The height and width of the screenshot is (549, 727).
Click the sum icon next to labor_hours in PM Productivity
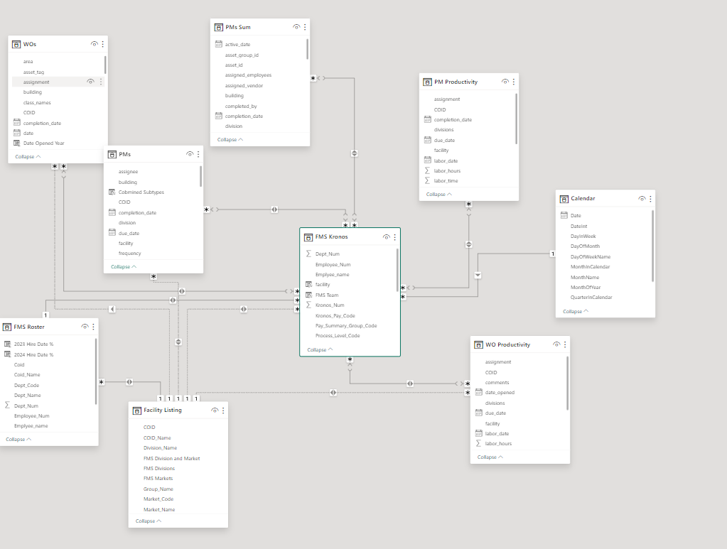[x=428, y=170]
